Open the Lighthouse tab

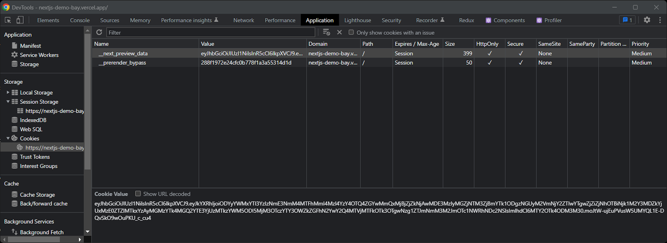click(x=358, y=20)
